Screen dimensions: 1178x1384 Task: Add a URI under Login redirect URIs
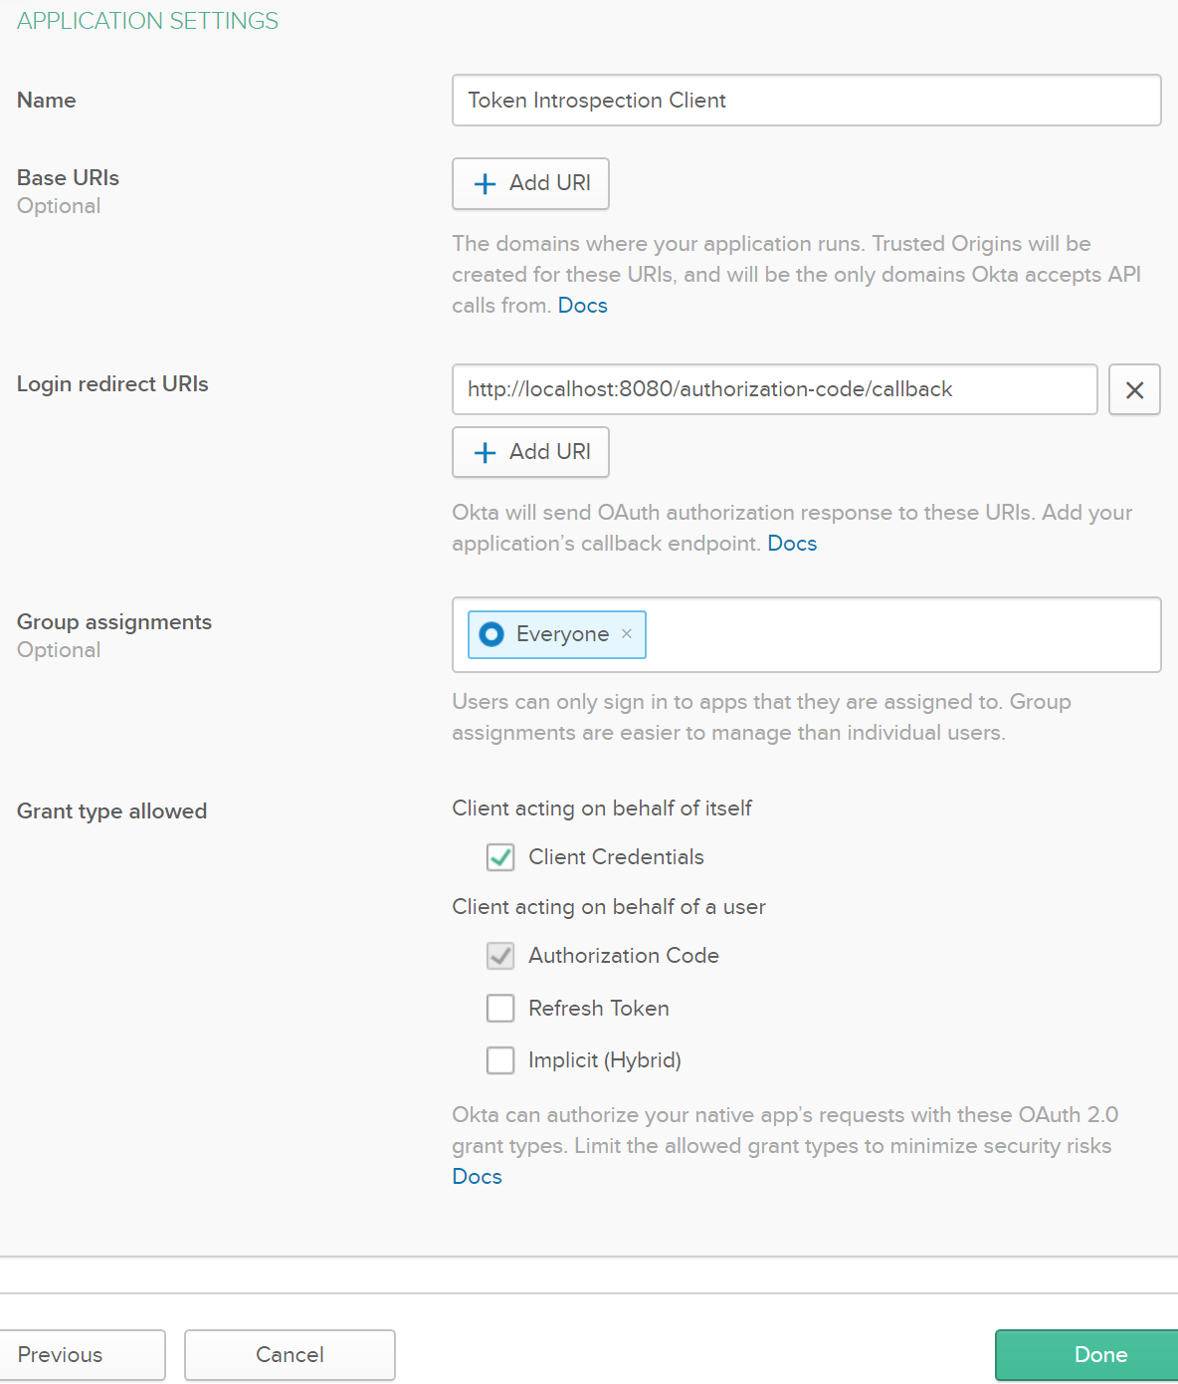click(x=530, y=452)
